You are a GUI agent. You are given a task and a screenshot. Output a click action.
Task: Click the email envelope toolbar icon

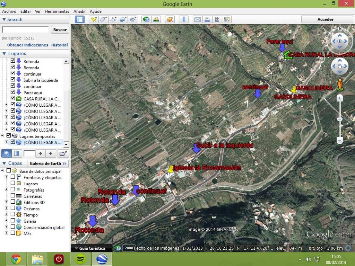197,19
